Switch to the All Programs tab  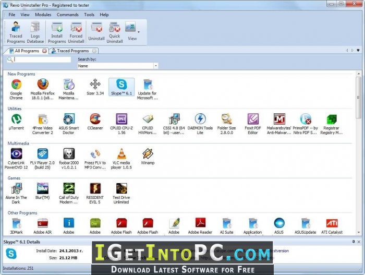tap(27, 51)
